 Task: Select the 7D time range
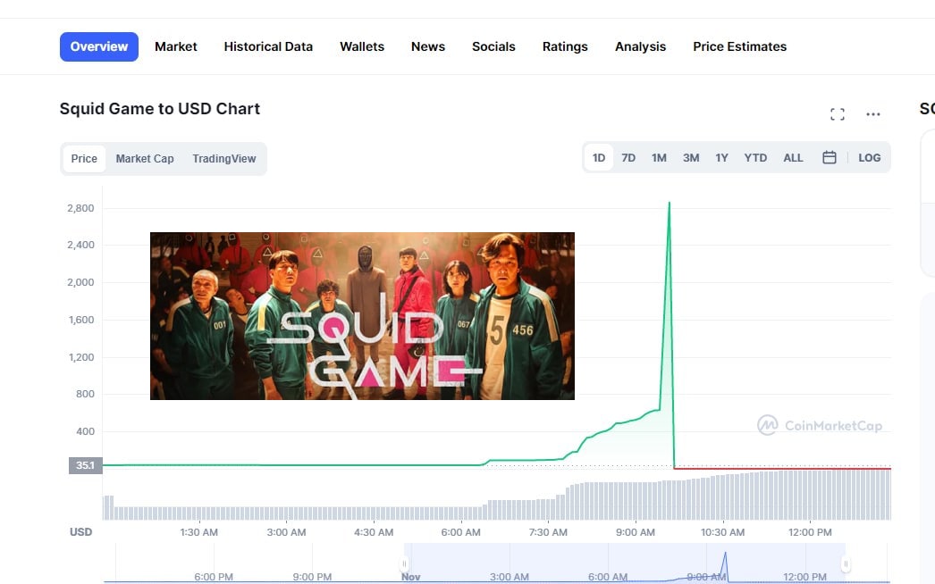[x=628, y=158]
